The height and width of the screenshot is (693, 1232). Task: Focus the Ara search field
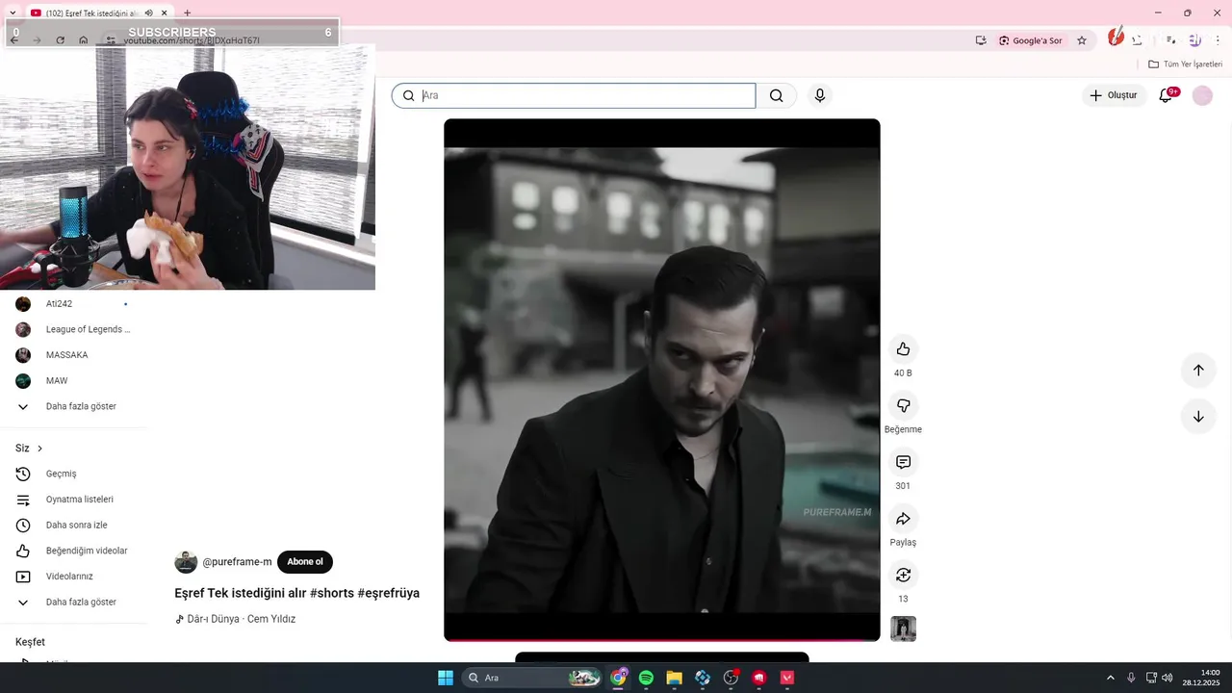pyautogui.click(x=574, y=95)
